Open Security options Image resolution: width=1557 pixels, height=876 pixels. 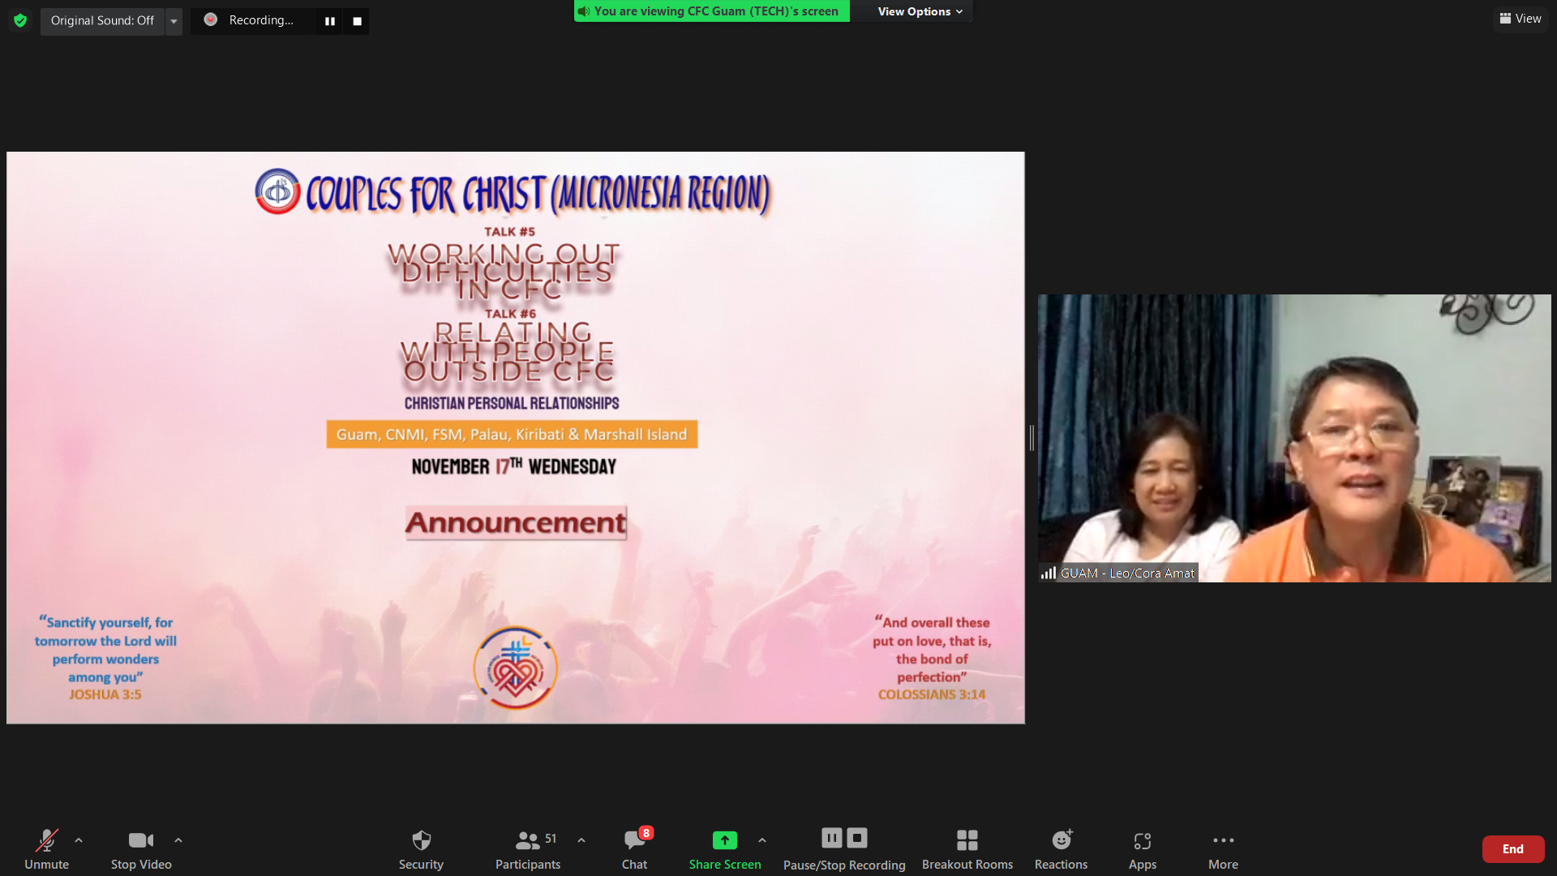(421, 848)
